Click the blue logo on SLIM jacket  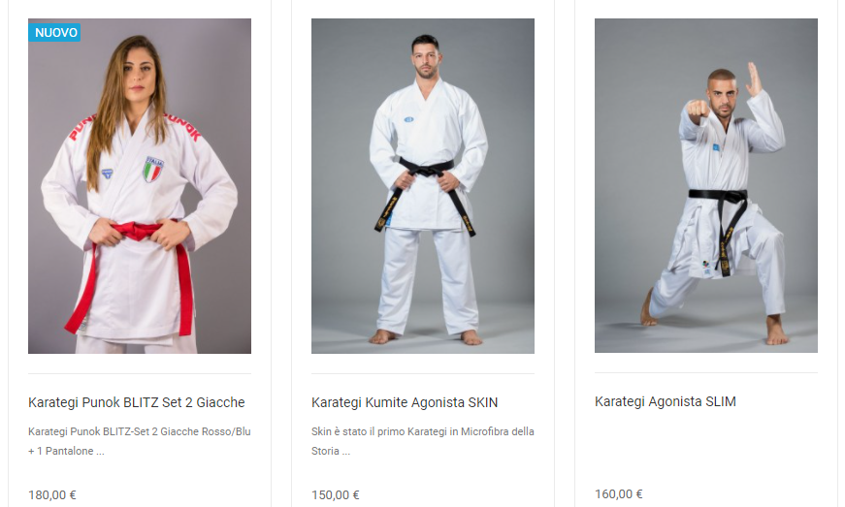pyautogui.click(x=716, y=147)
